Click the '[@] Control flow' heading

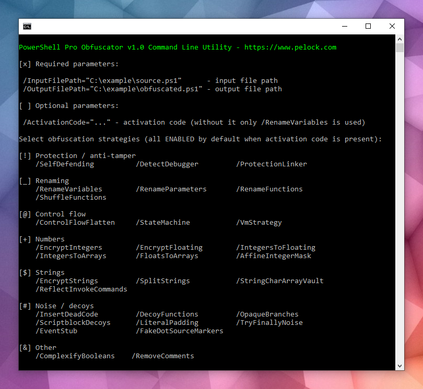[52, 214]
